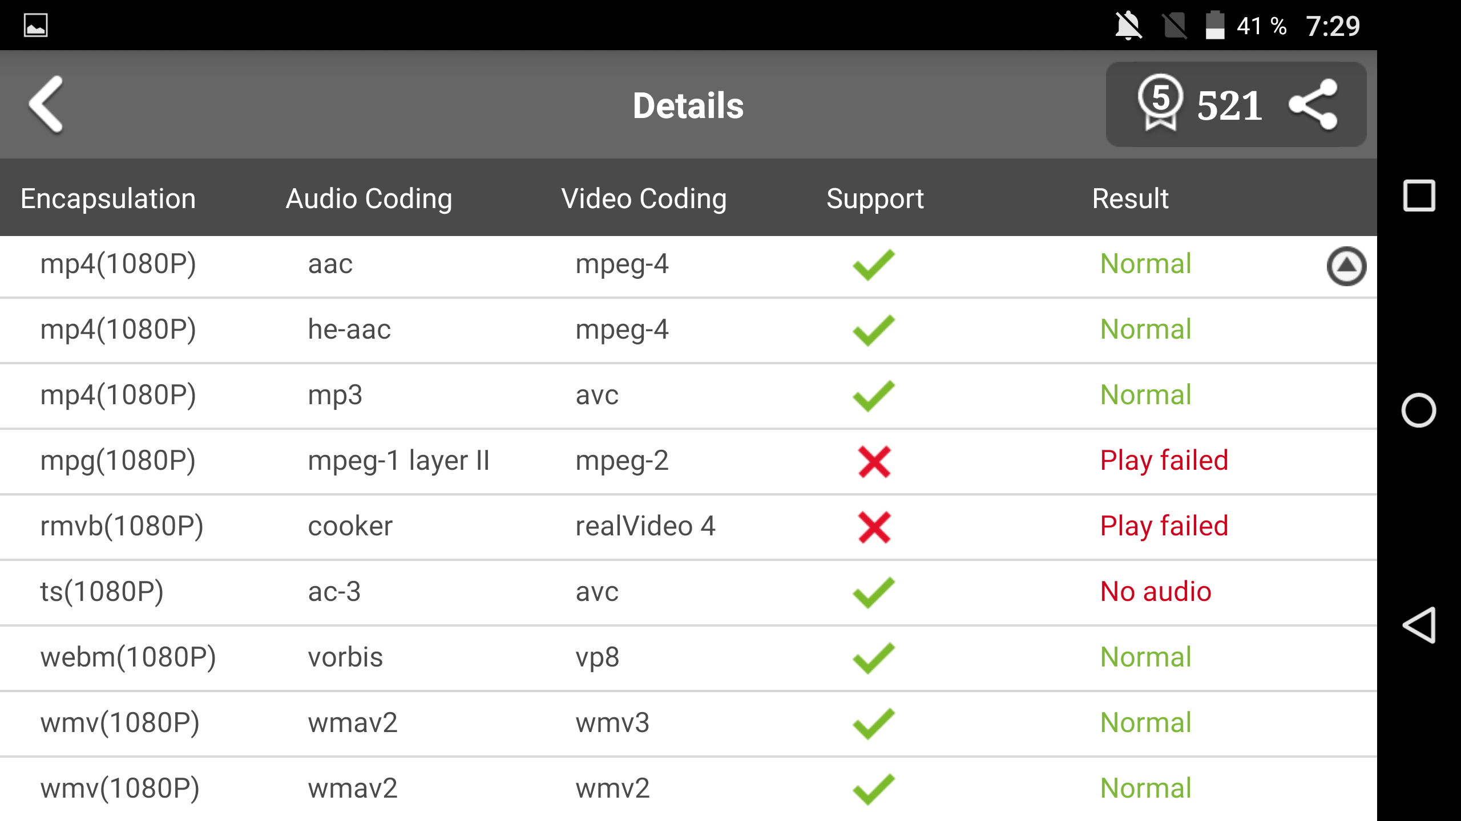This screenshot has height=821, width=1461.
Task: Tap the 'No audio' result text
Action: click(x=1156, y=591)
